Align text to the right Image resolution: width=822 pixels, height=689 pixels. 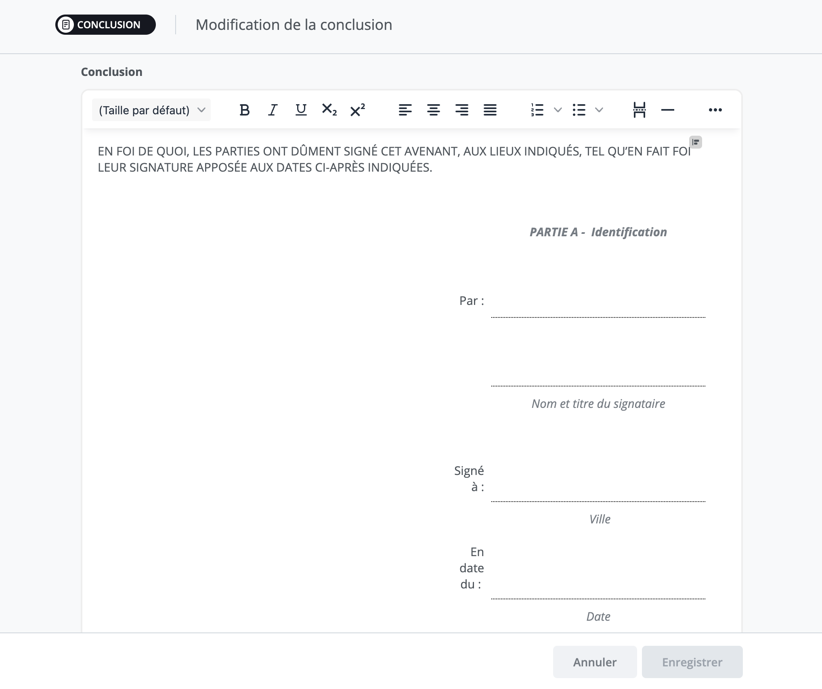[461, 110]
